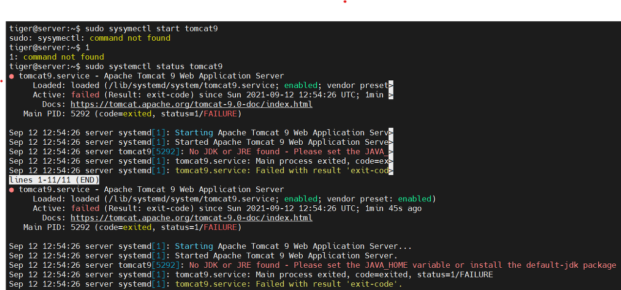Click the truncation marker after 'vendor preset'
This screenshot has width=621, height=290.
point(391,85)
